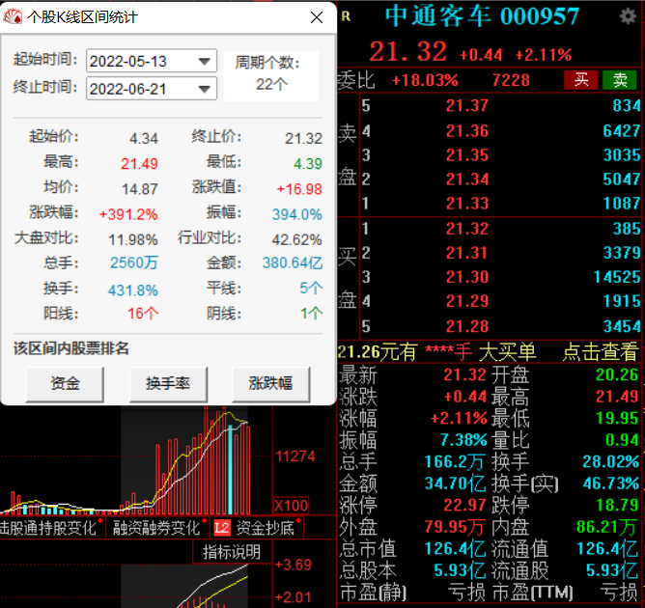Click 量比 value 0.94
The width and height of the screenshot is (645, 608).
[x=622, y=440]
